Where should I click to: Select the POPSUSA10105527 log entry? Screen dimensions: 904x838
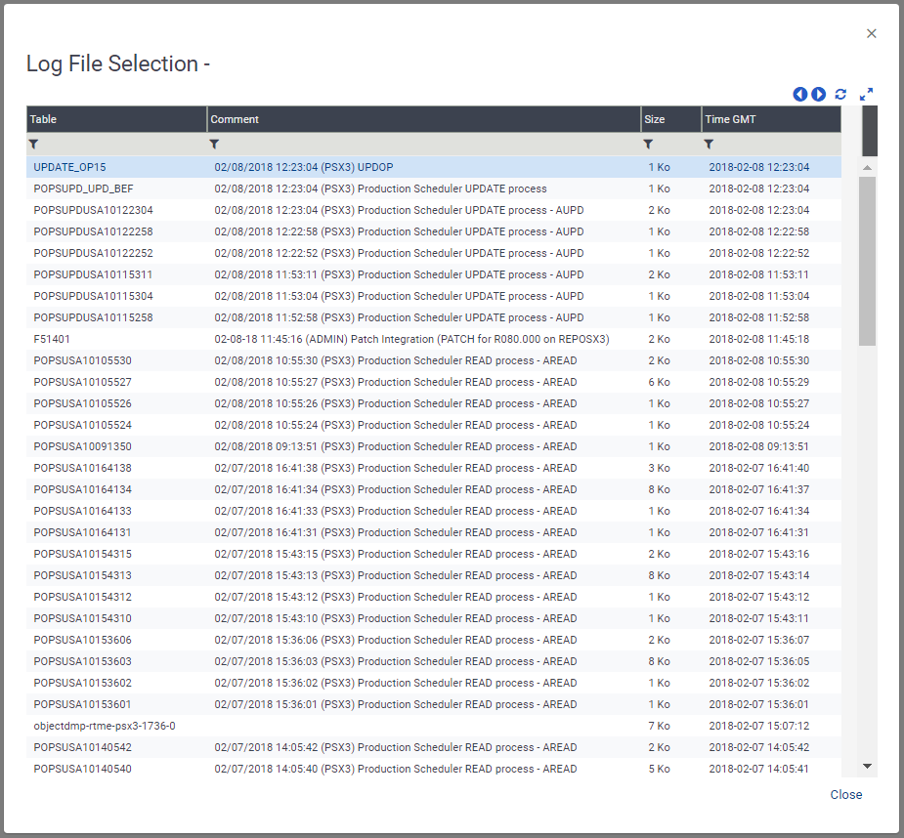coord(434,382)
